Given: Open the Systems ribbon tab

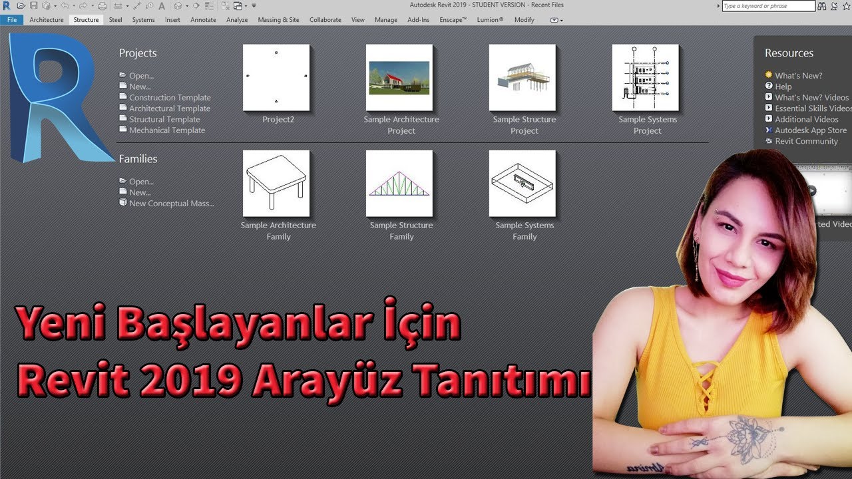Looking at the screenshot, I should point(143,20).
